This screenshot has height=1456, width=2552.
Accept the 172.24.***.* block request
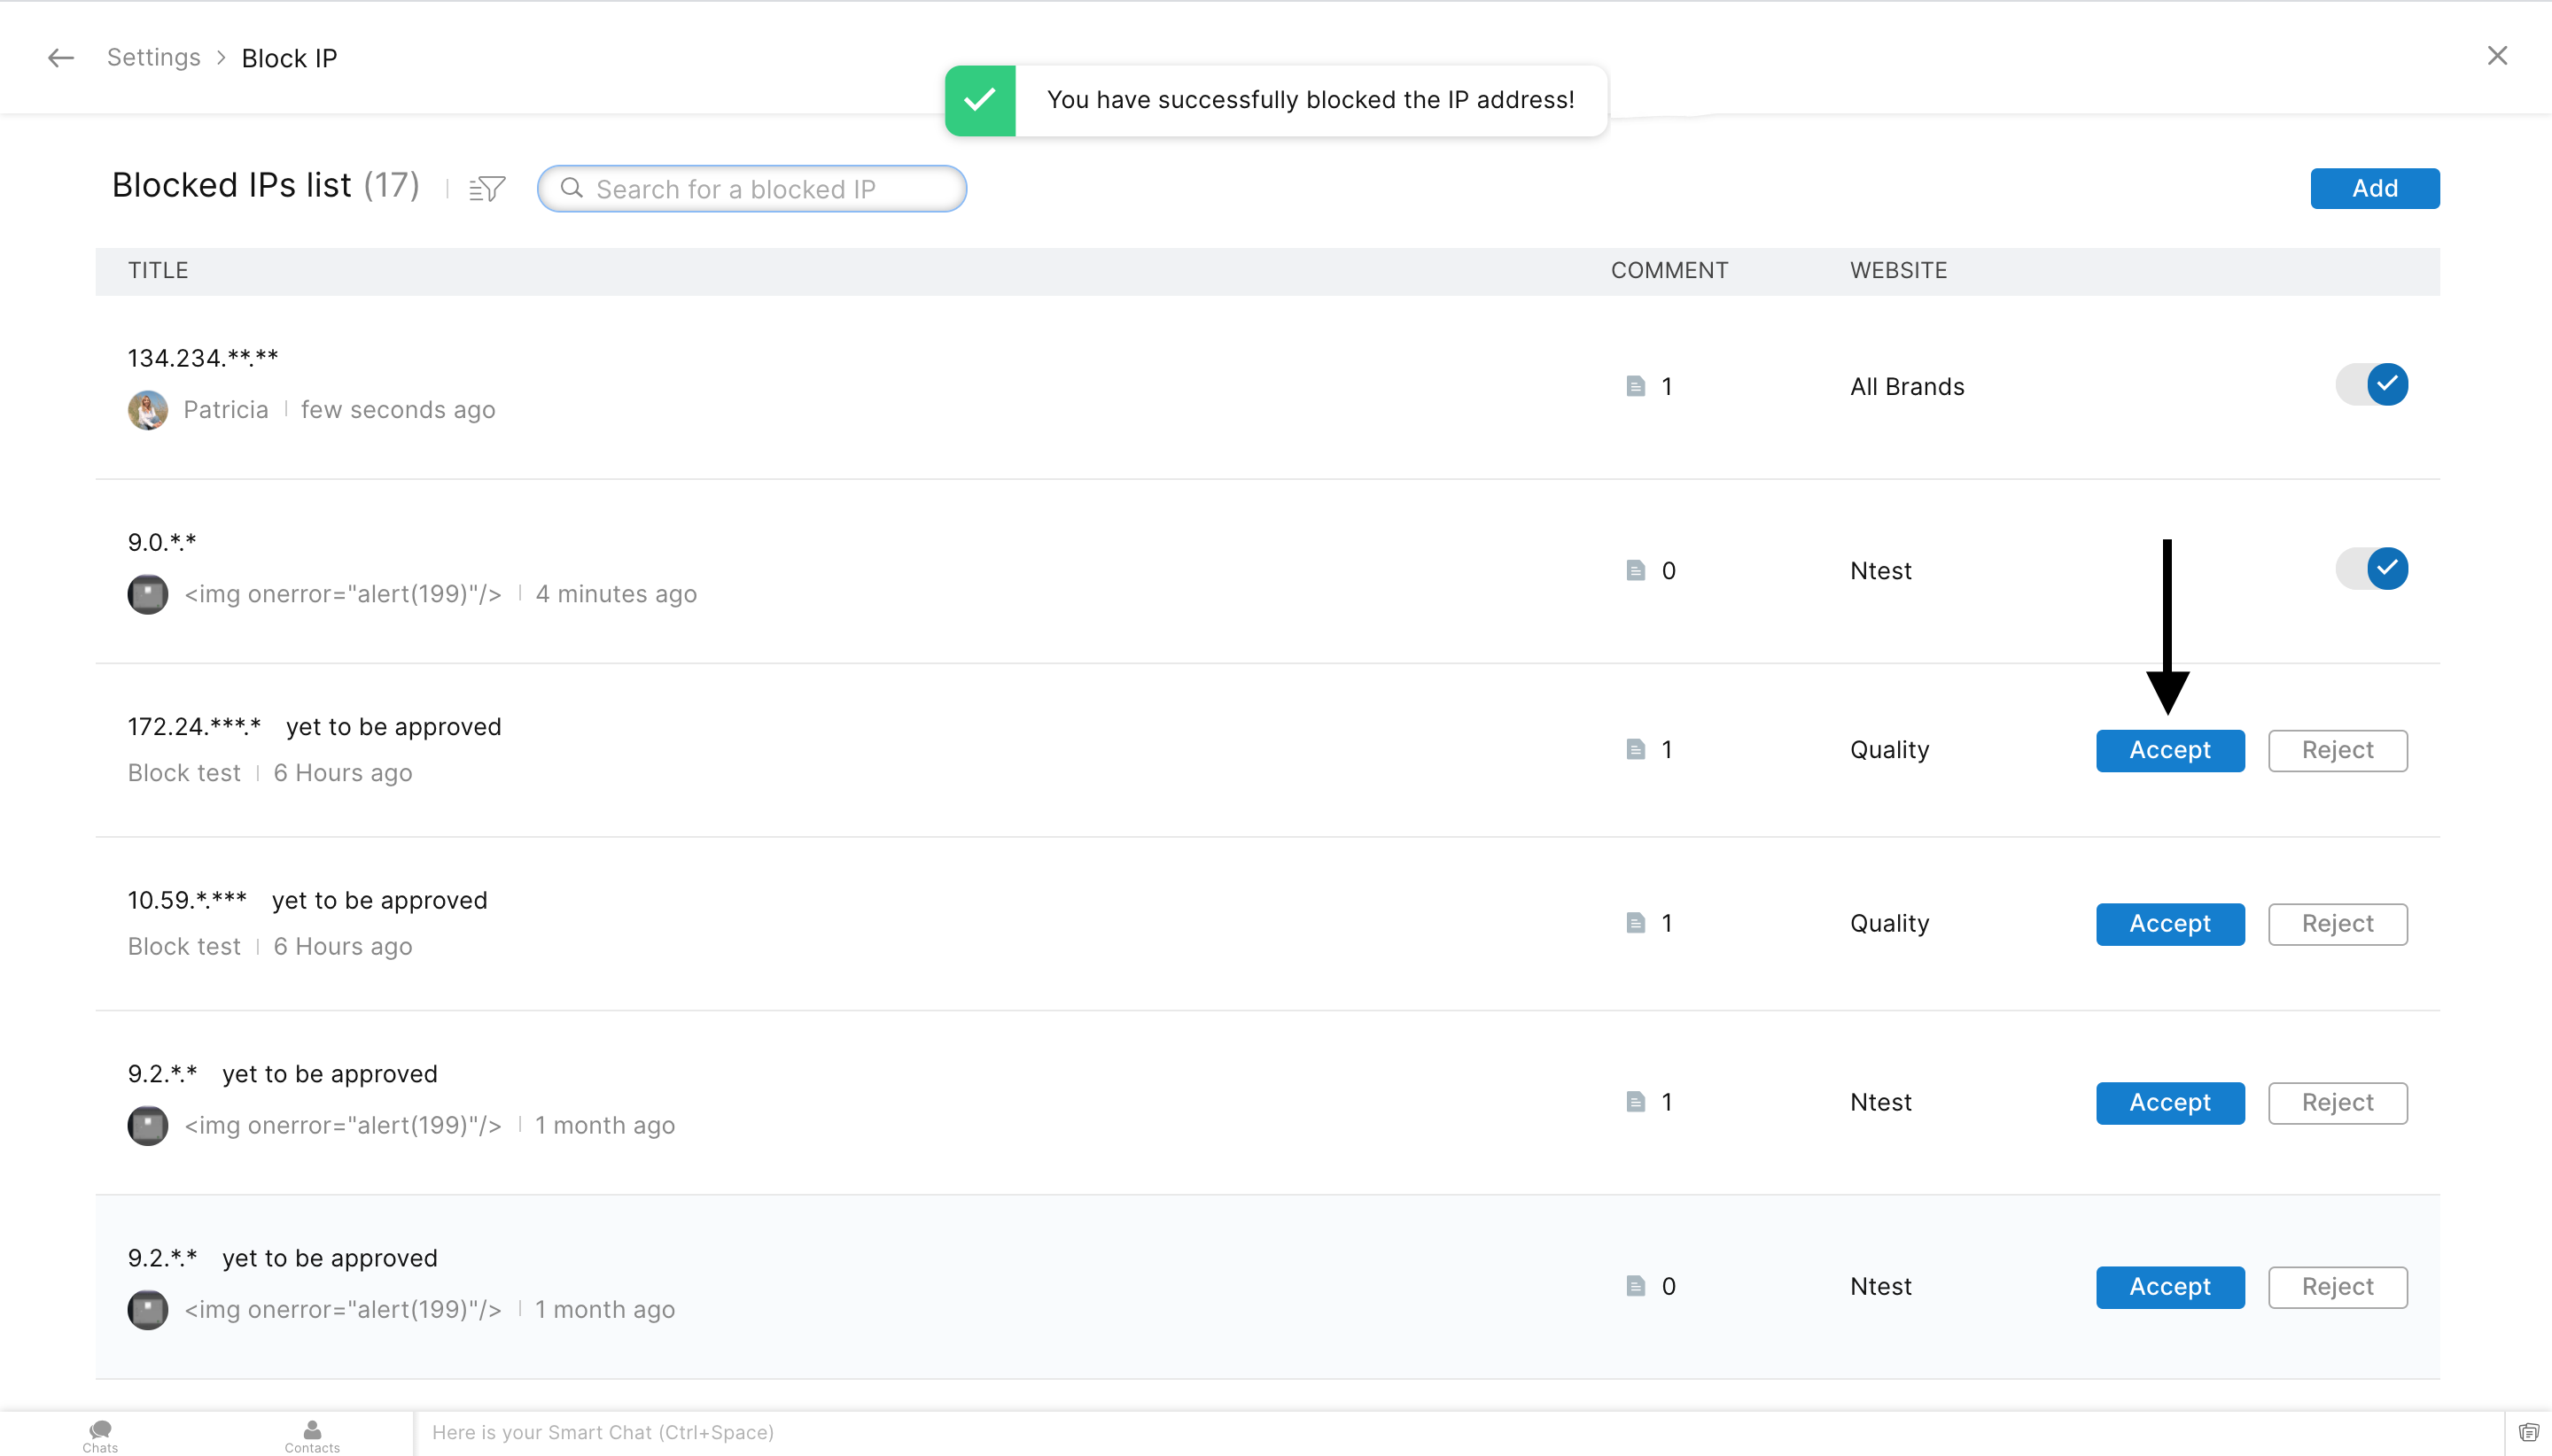coord(2169,750)
